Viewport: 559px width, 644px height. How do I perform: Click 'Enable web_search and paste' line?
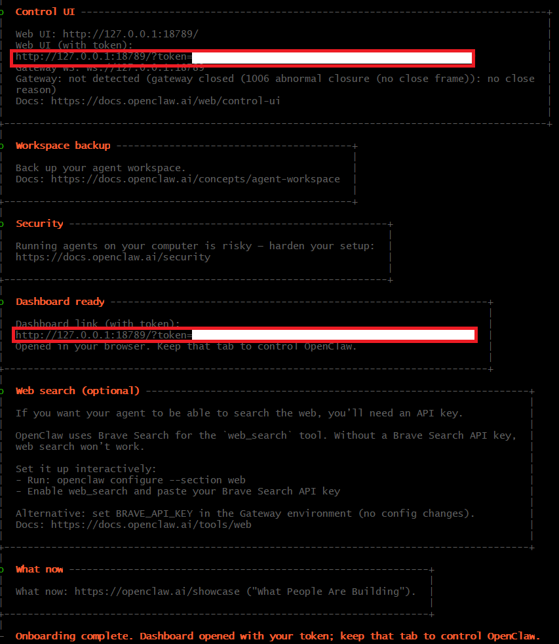(x=178, y=492)
